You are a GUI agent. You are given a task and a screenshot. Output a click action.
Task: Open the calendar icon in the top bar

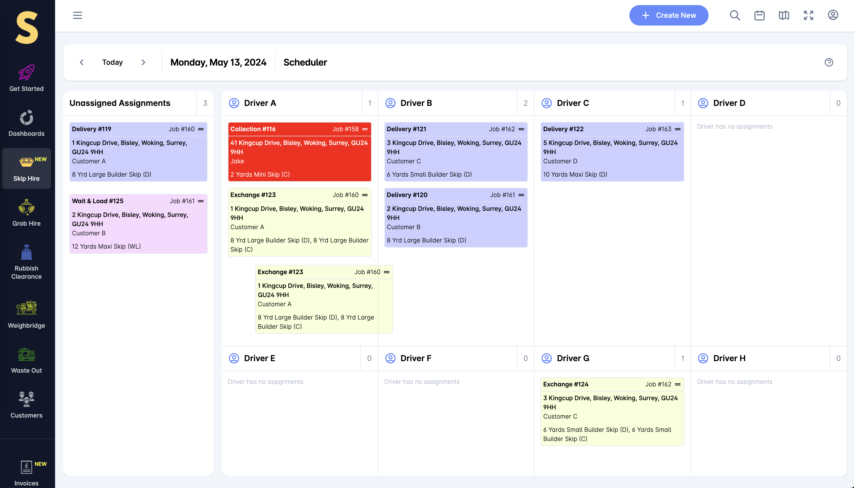point(759,15)
